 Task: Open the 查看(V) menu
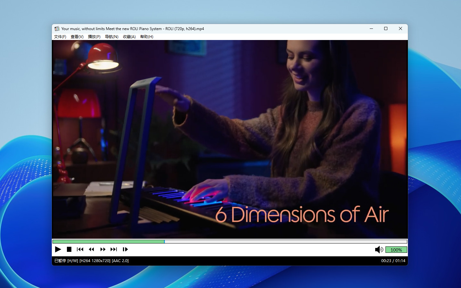pos(77,37)
